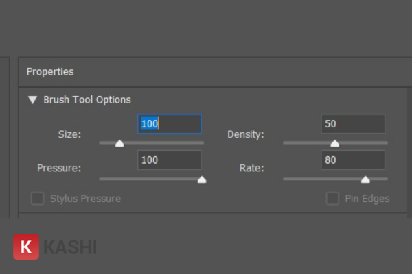Click the red Kashi K logo

[x=26, y=247]
